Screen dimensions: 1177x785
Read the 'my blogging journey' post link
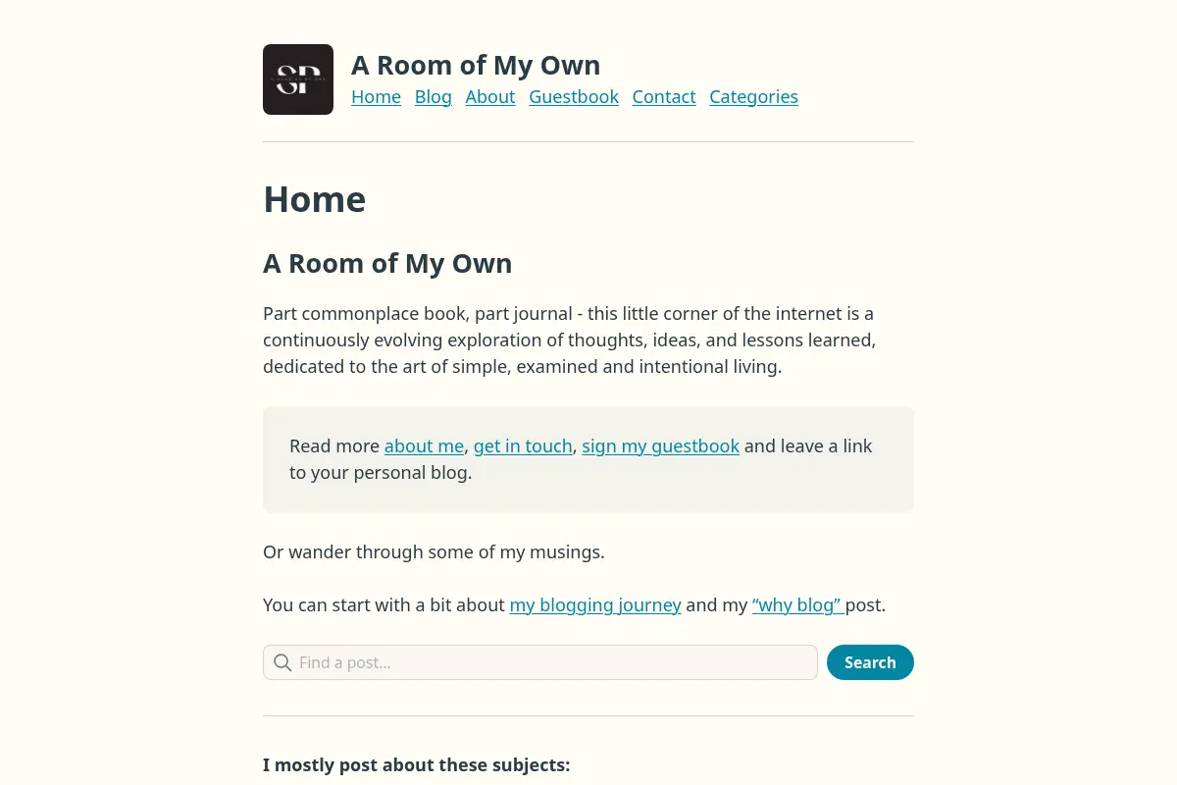coord(595,604)
